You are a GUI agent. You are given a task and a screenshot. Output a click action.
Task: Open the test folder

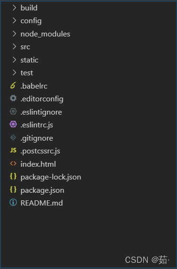(27, 73)
